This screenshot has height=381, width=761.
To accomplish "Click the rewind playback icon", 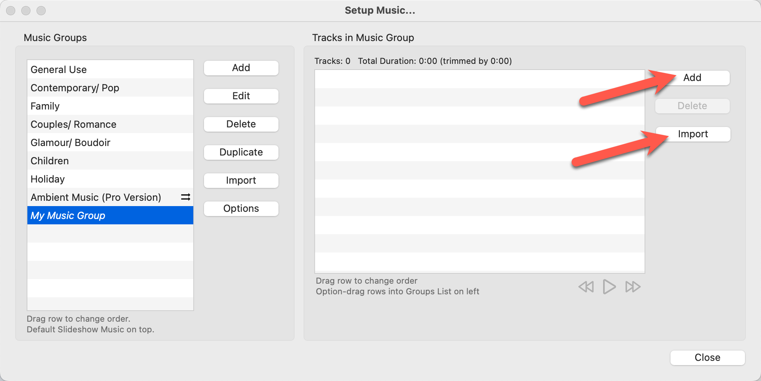I will point(586,287).
